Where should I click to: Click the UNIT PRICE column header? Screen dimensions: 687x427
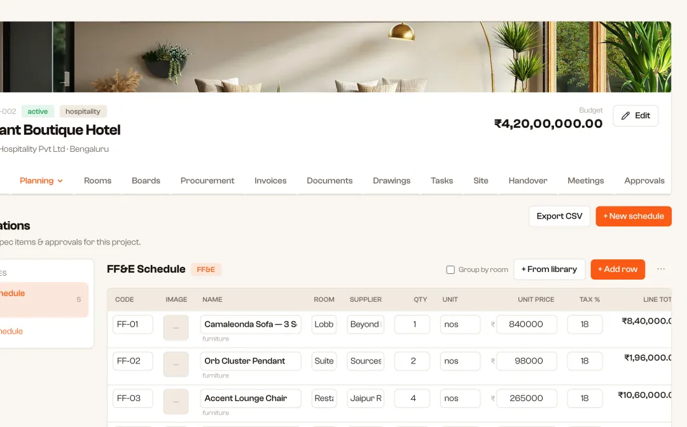[x=536, y=300]
